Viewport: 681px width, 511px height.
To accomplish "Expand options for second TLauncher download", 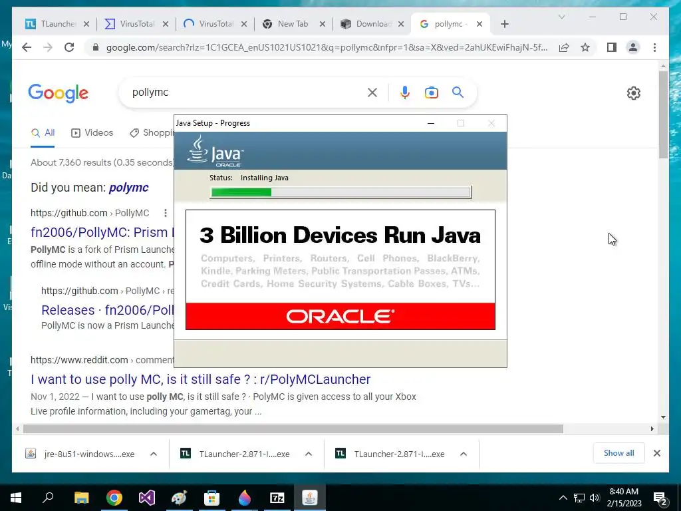I will 464,454.
